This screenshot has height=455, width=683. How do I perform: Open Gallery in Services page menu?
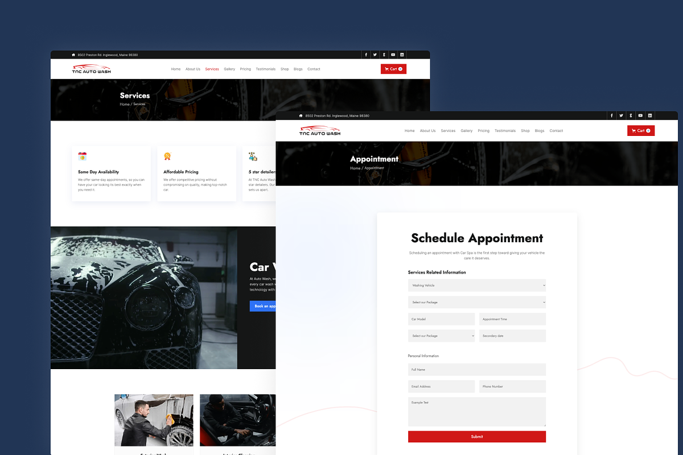click(229, 69)
